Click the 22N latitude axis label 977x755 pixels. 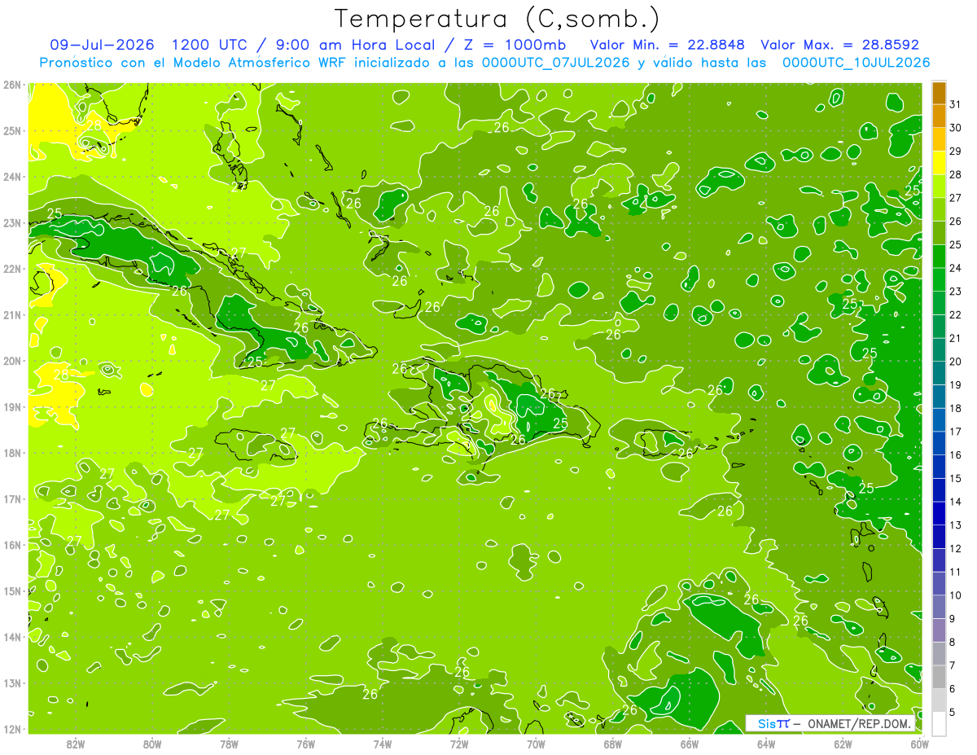point(12,269)
